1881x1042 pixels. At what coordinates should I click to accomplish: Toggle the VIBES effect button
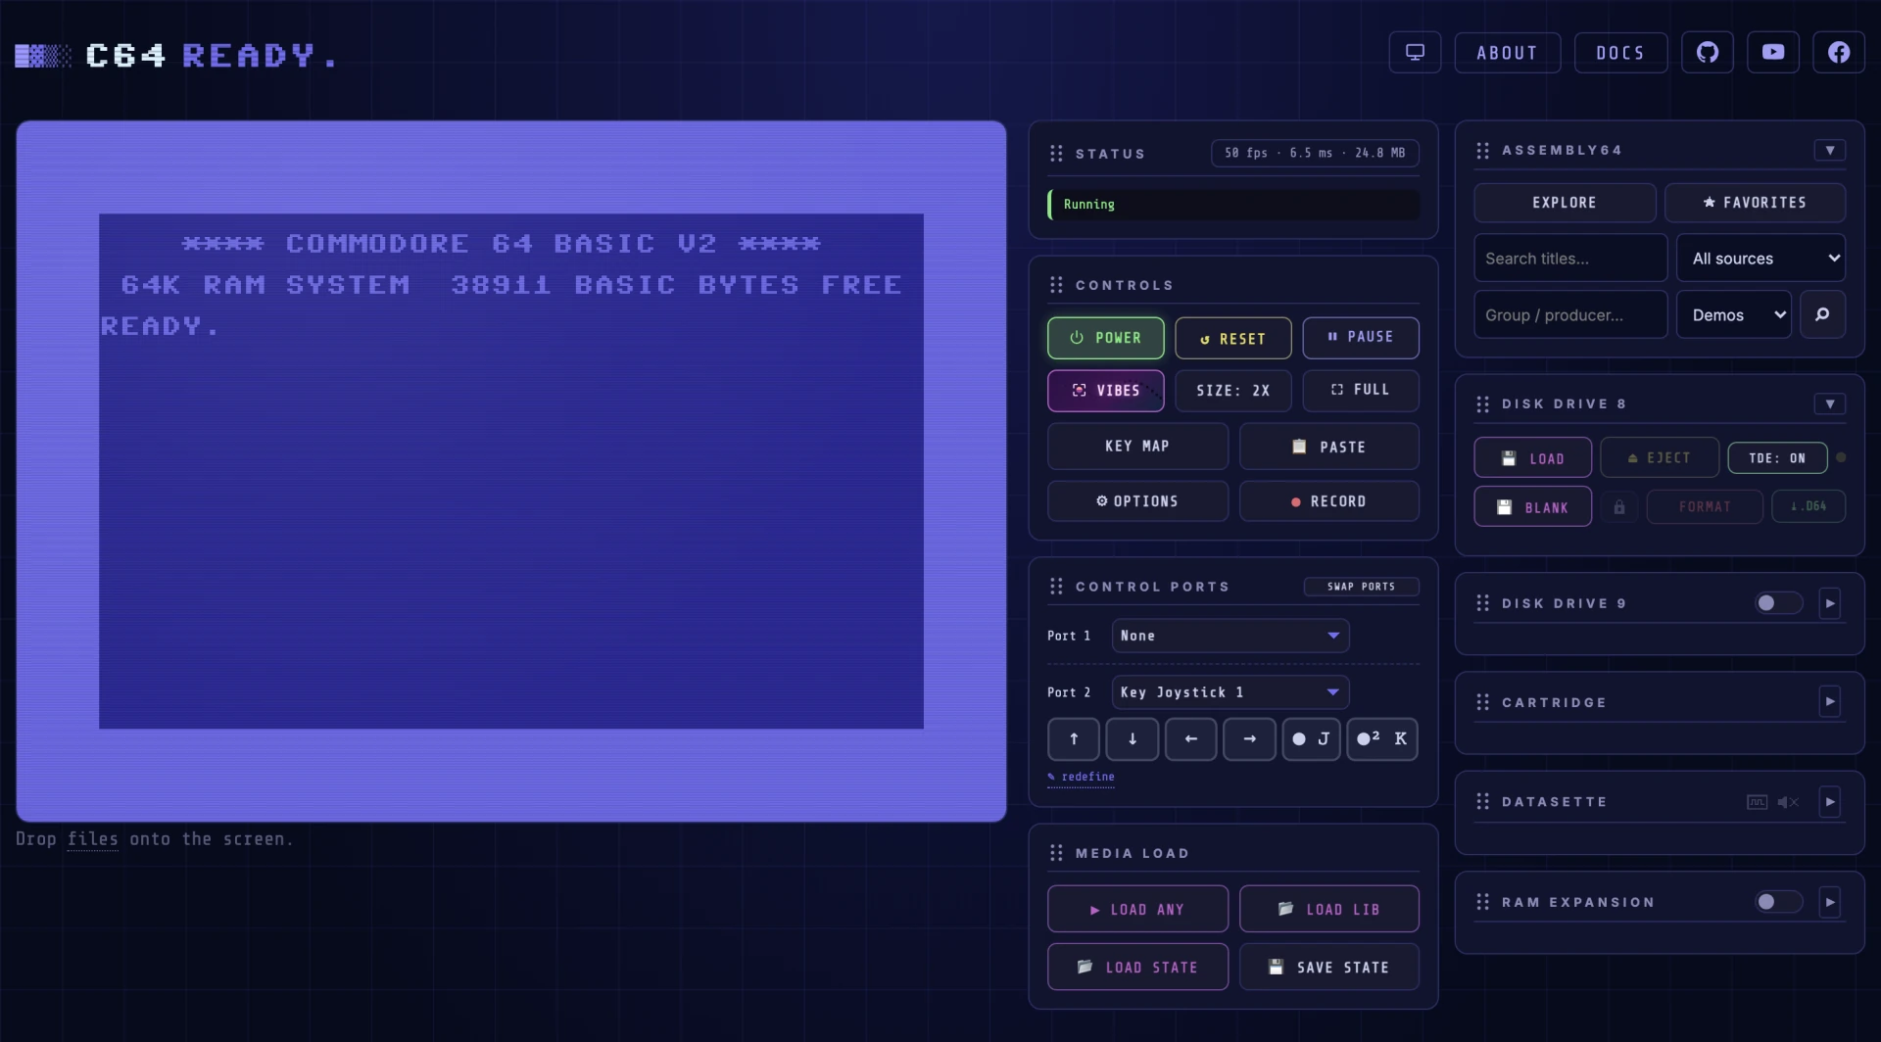(x=1106, y=391)
